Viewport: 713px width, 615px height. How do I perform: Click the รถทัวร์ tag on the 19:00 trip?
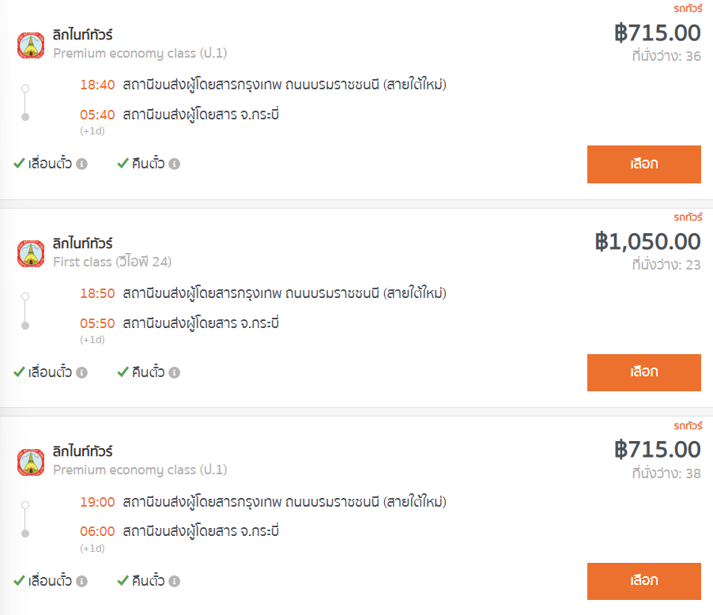coord(688,425)
